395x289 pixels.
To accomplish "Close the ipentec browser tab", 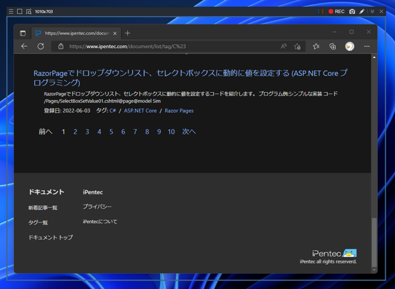I will click(115, 34).
